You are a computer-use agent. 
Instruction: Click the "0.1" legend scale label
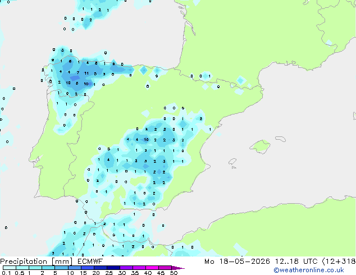(x=6, y=273)
